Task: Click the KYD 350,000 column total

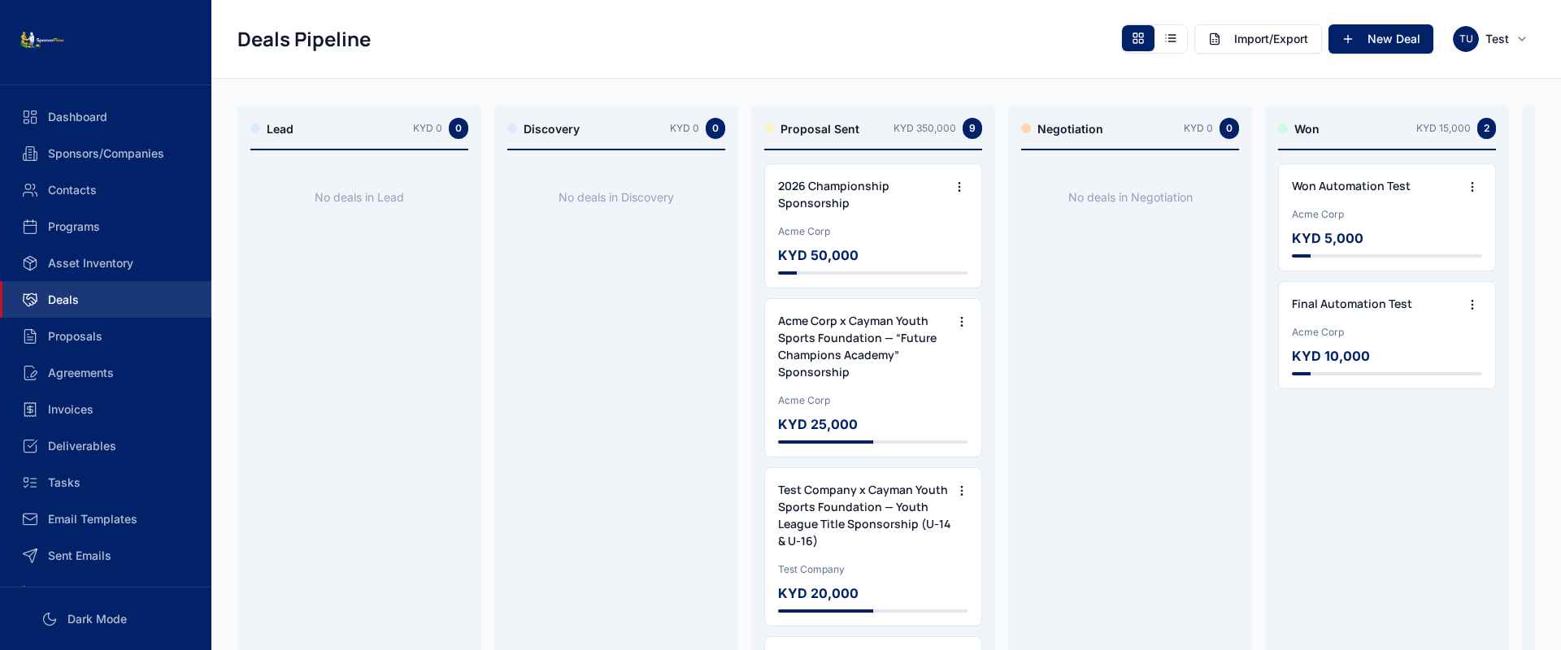Action: (924, 128)
